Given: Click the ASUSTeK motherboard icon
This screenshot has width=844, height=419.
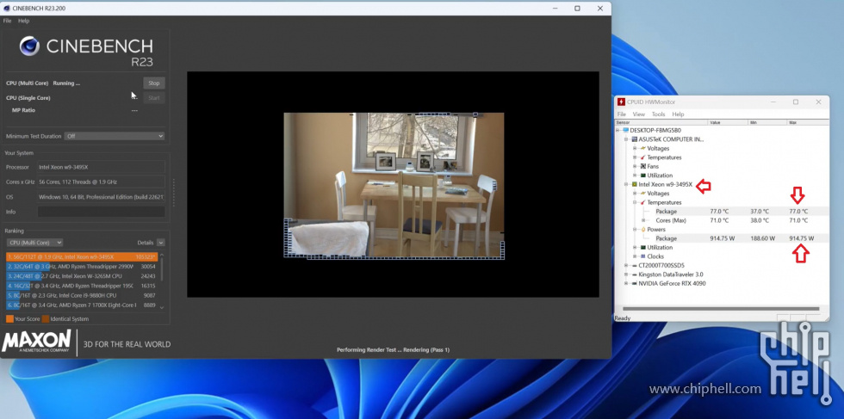Looking at the screenshot, I should [634, 139].
